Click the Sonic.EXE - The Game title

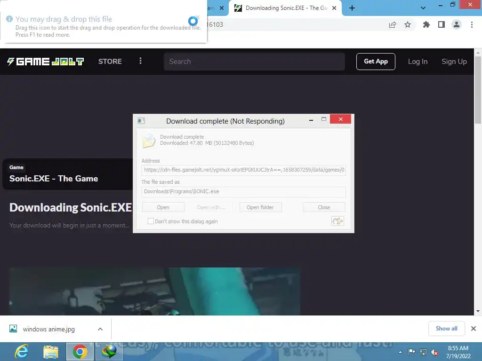(x=54, y=179)
